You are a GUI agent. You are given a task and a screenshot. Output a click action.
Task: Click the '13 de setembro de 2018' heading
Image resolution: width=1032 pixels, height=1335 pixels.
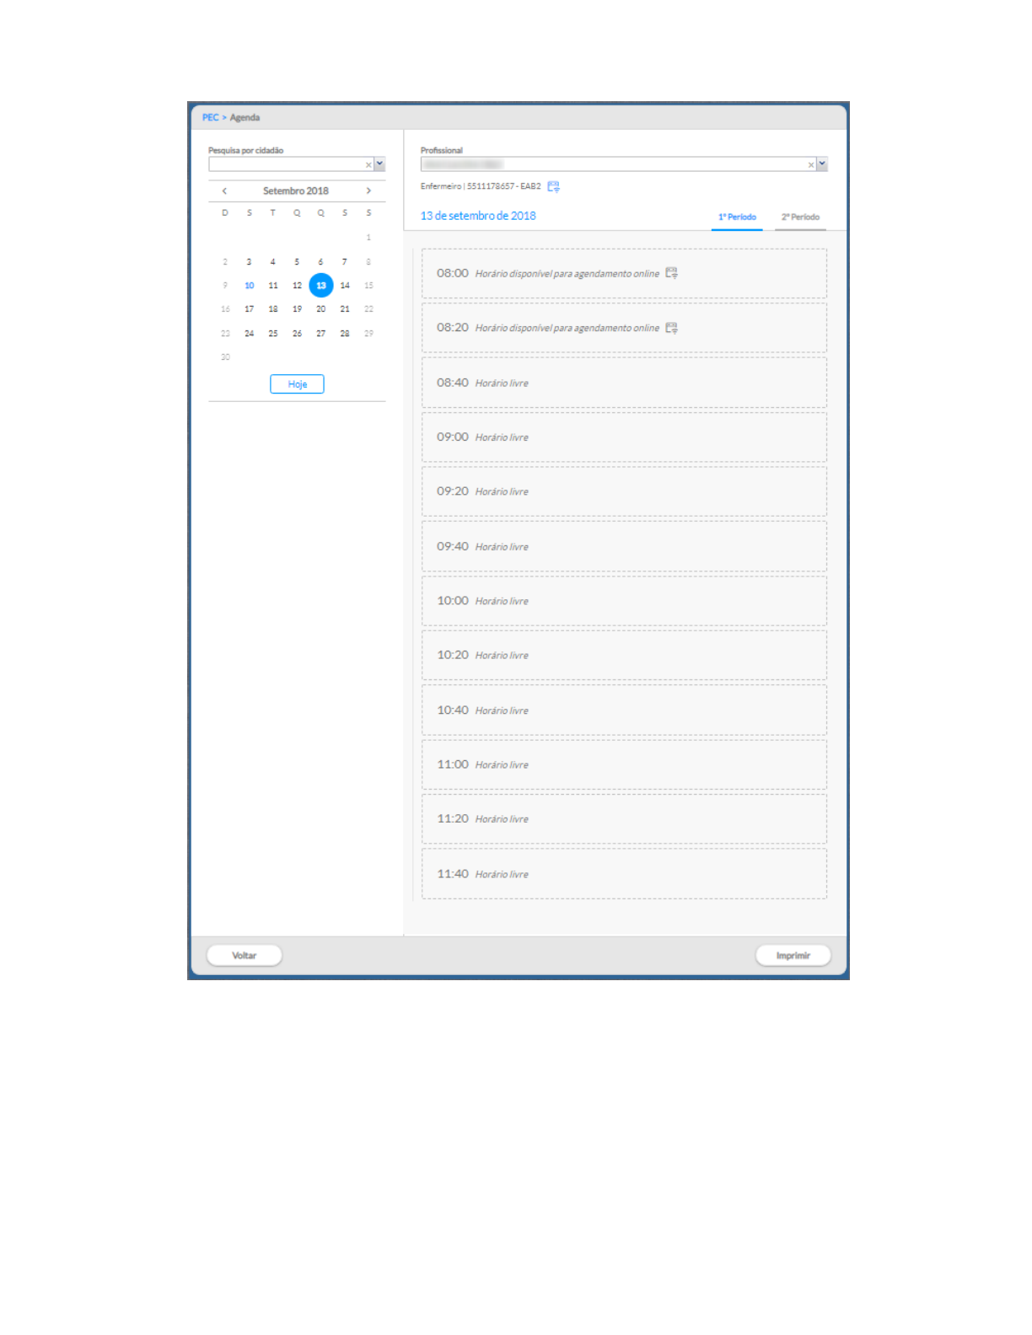point(478,216)
